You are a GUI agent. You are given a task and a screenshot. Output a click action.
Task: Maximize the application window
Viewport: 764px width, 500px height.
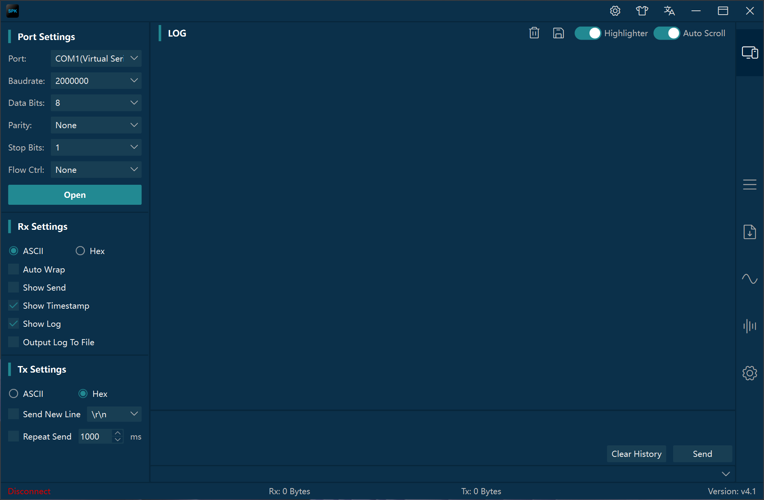click(x=723, y=11)
